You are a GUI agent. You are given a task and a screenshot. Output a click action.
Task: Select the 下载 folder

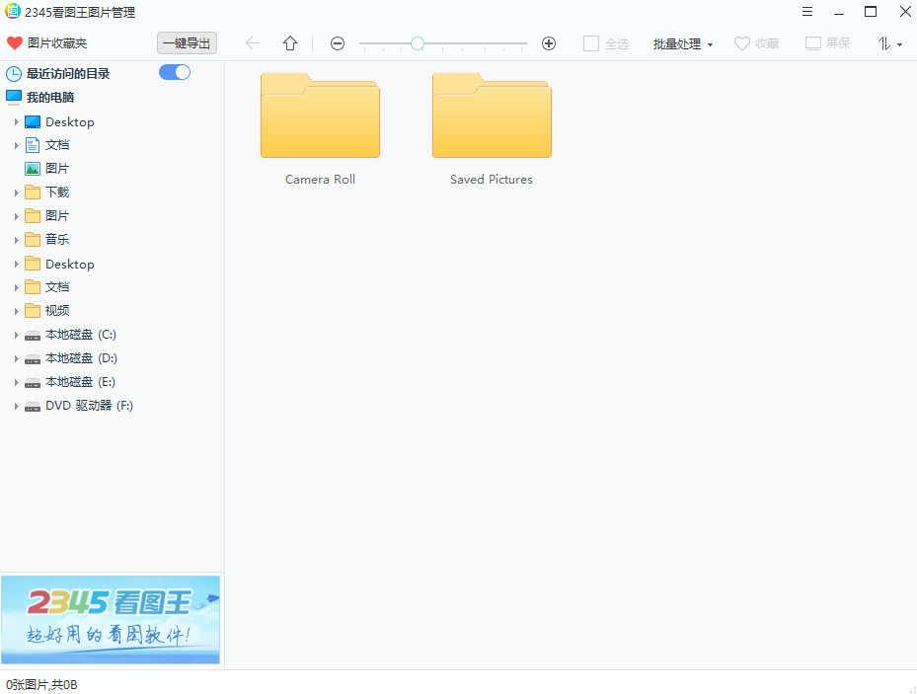point(57,193)
